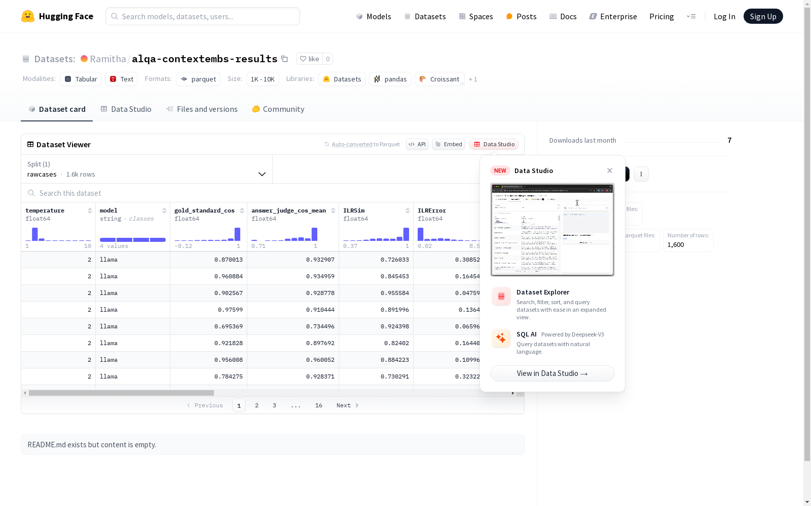Copy dataset name with the copy icon
This screenshot has height=506, width=811.
click(x=285, y=59)
